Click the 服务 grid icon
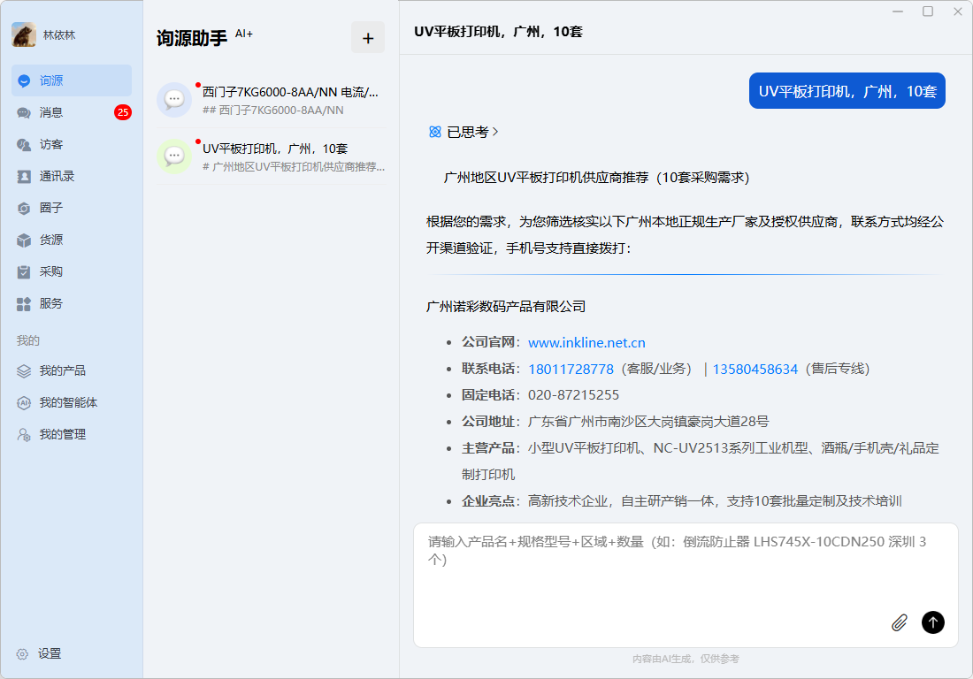Screen dimensions: 973x679 [x=24, y=304]
